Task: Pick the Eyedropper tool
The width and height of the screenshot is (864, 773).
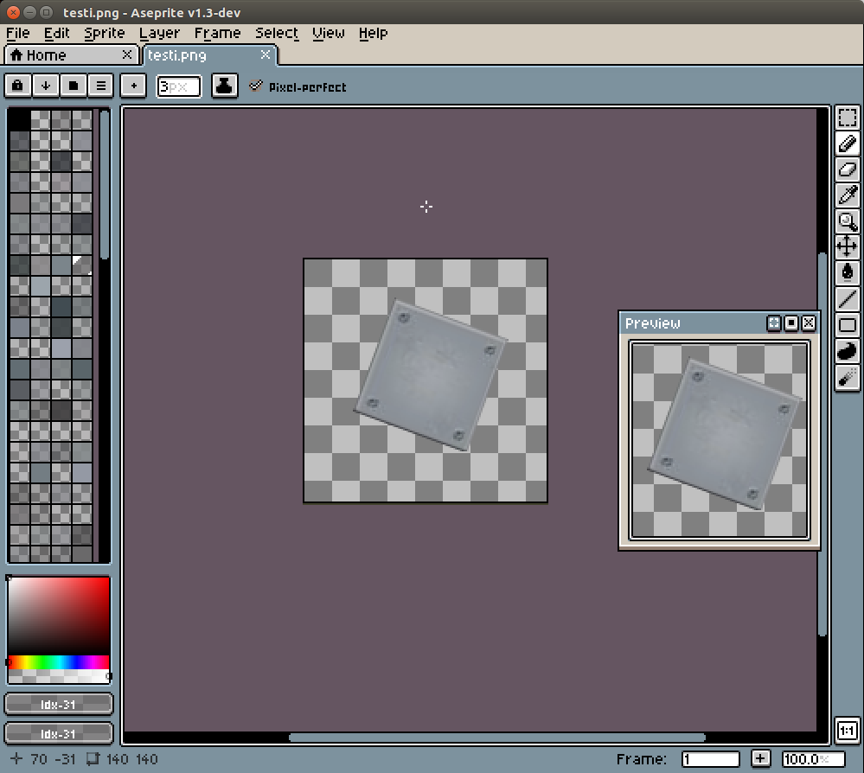Action: 848,196
